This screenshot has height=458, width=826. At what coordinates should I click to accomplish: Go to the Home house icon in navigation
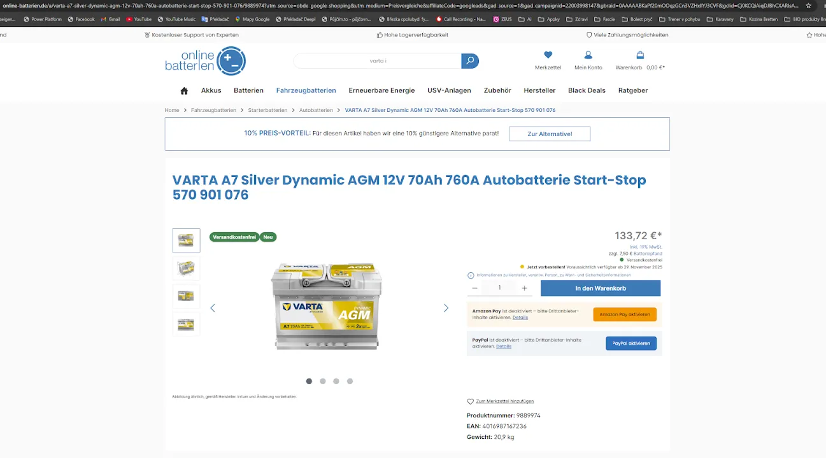point(184,90)
